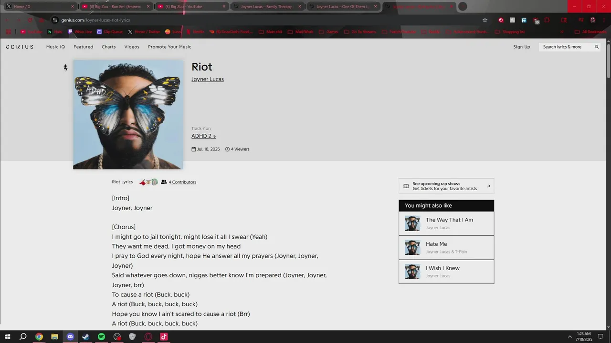The width and height of the screenshot is (611, 343).
Task: Open the notification center icon
Action: 600,337
